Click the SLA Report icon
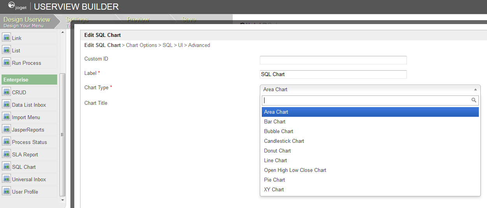487x208 pixels. (6, 154)
